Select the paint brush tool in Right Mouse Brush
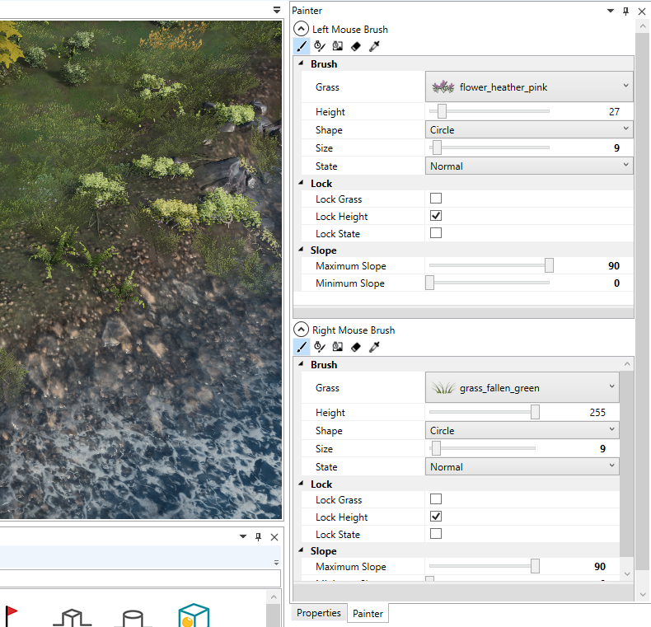 point(302,347)
